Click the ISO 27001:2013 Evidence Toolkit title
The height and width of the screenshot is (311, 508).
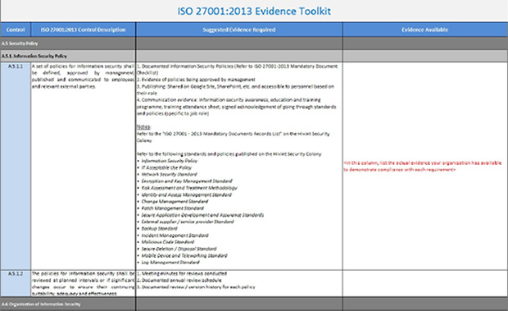254,11
